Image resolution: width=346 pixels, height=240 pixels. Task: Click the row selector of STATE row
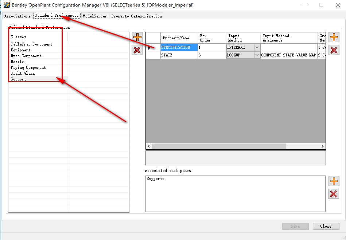153,55
